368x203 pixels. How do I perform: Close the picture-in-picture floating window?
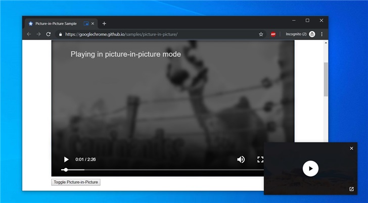(x=352, y=148)
